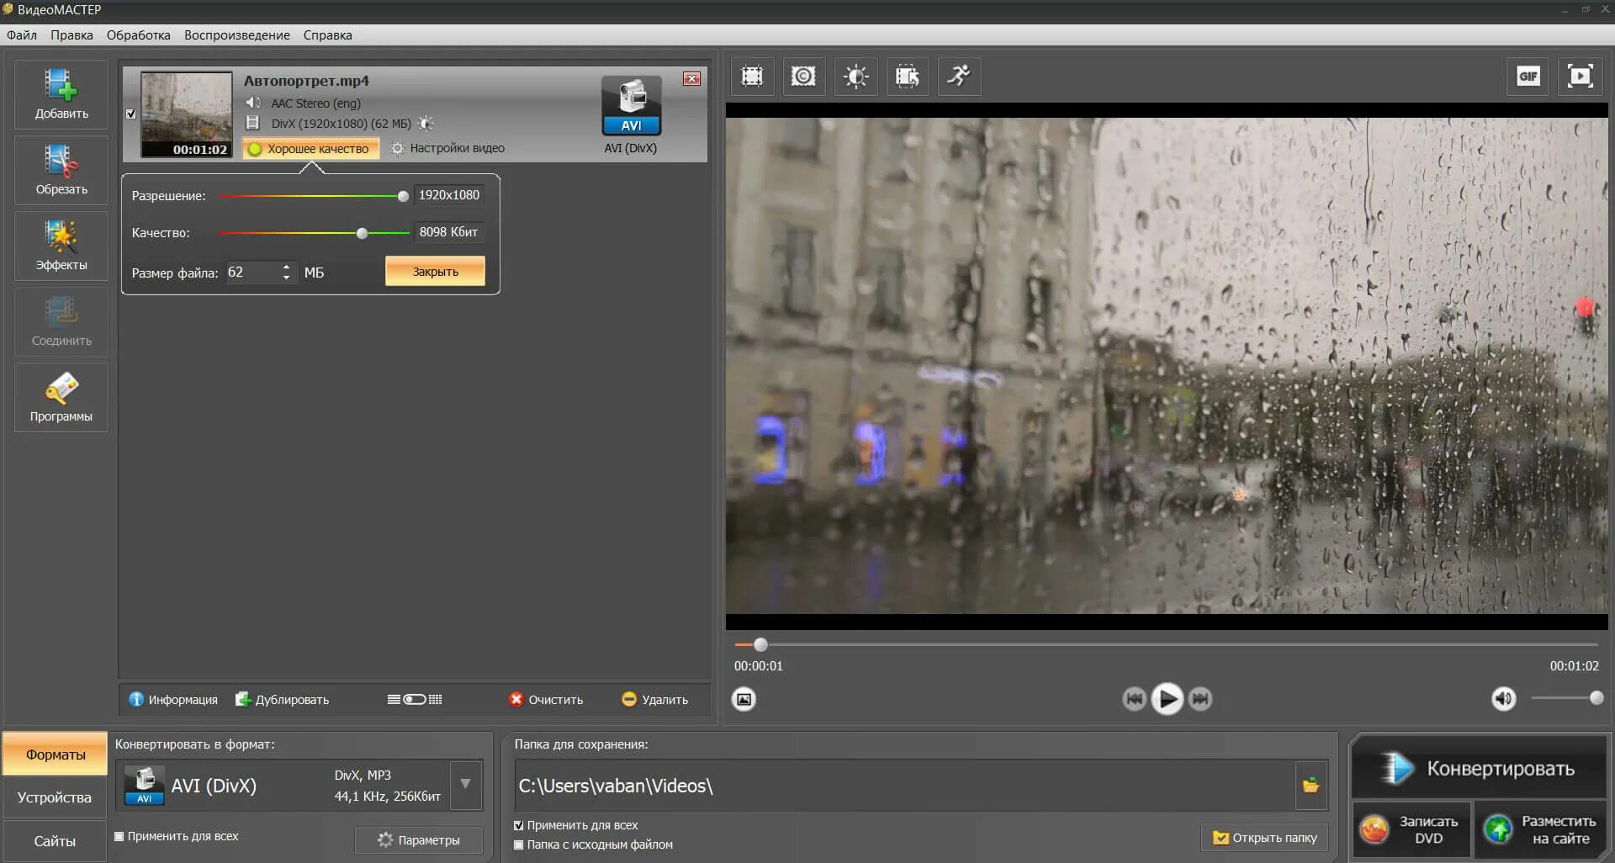Screen dimensions: 1615x863
Task: Enable Применить для всех under format
Action: [x=119, y=836]
